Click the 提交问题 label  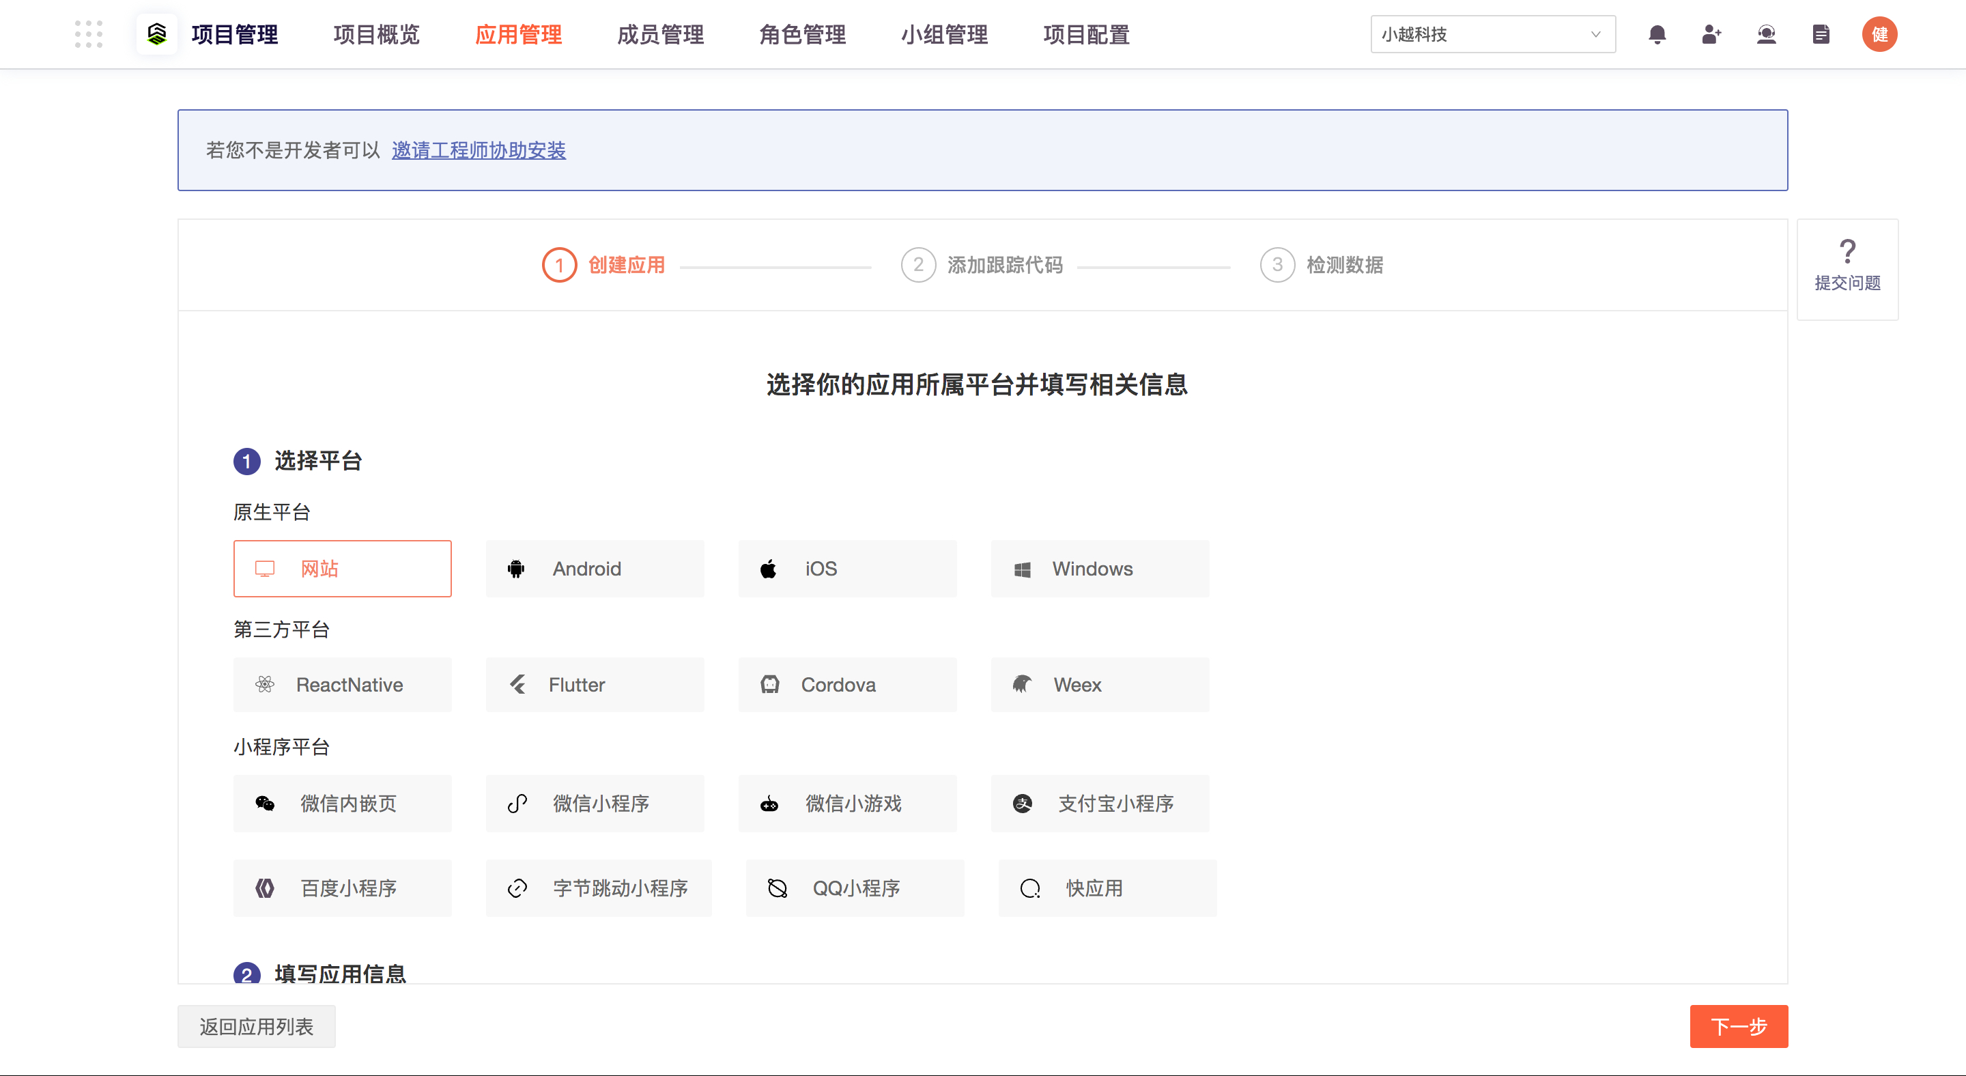coord(1848,283)
